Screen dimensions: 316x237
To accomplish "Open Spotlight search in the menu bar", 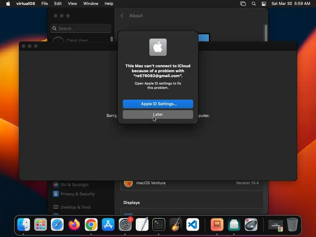I will click(254, 3).
